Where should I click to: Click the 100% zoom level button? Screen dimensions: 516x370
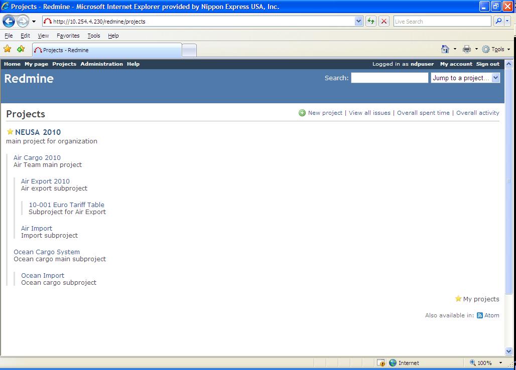pyautogui.click(x=481, y=363)
